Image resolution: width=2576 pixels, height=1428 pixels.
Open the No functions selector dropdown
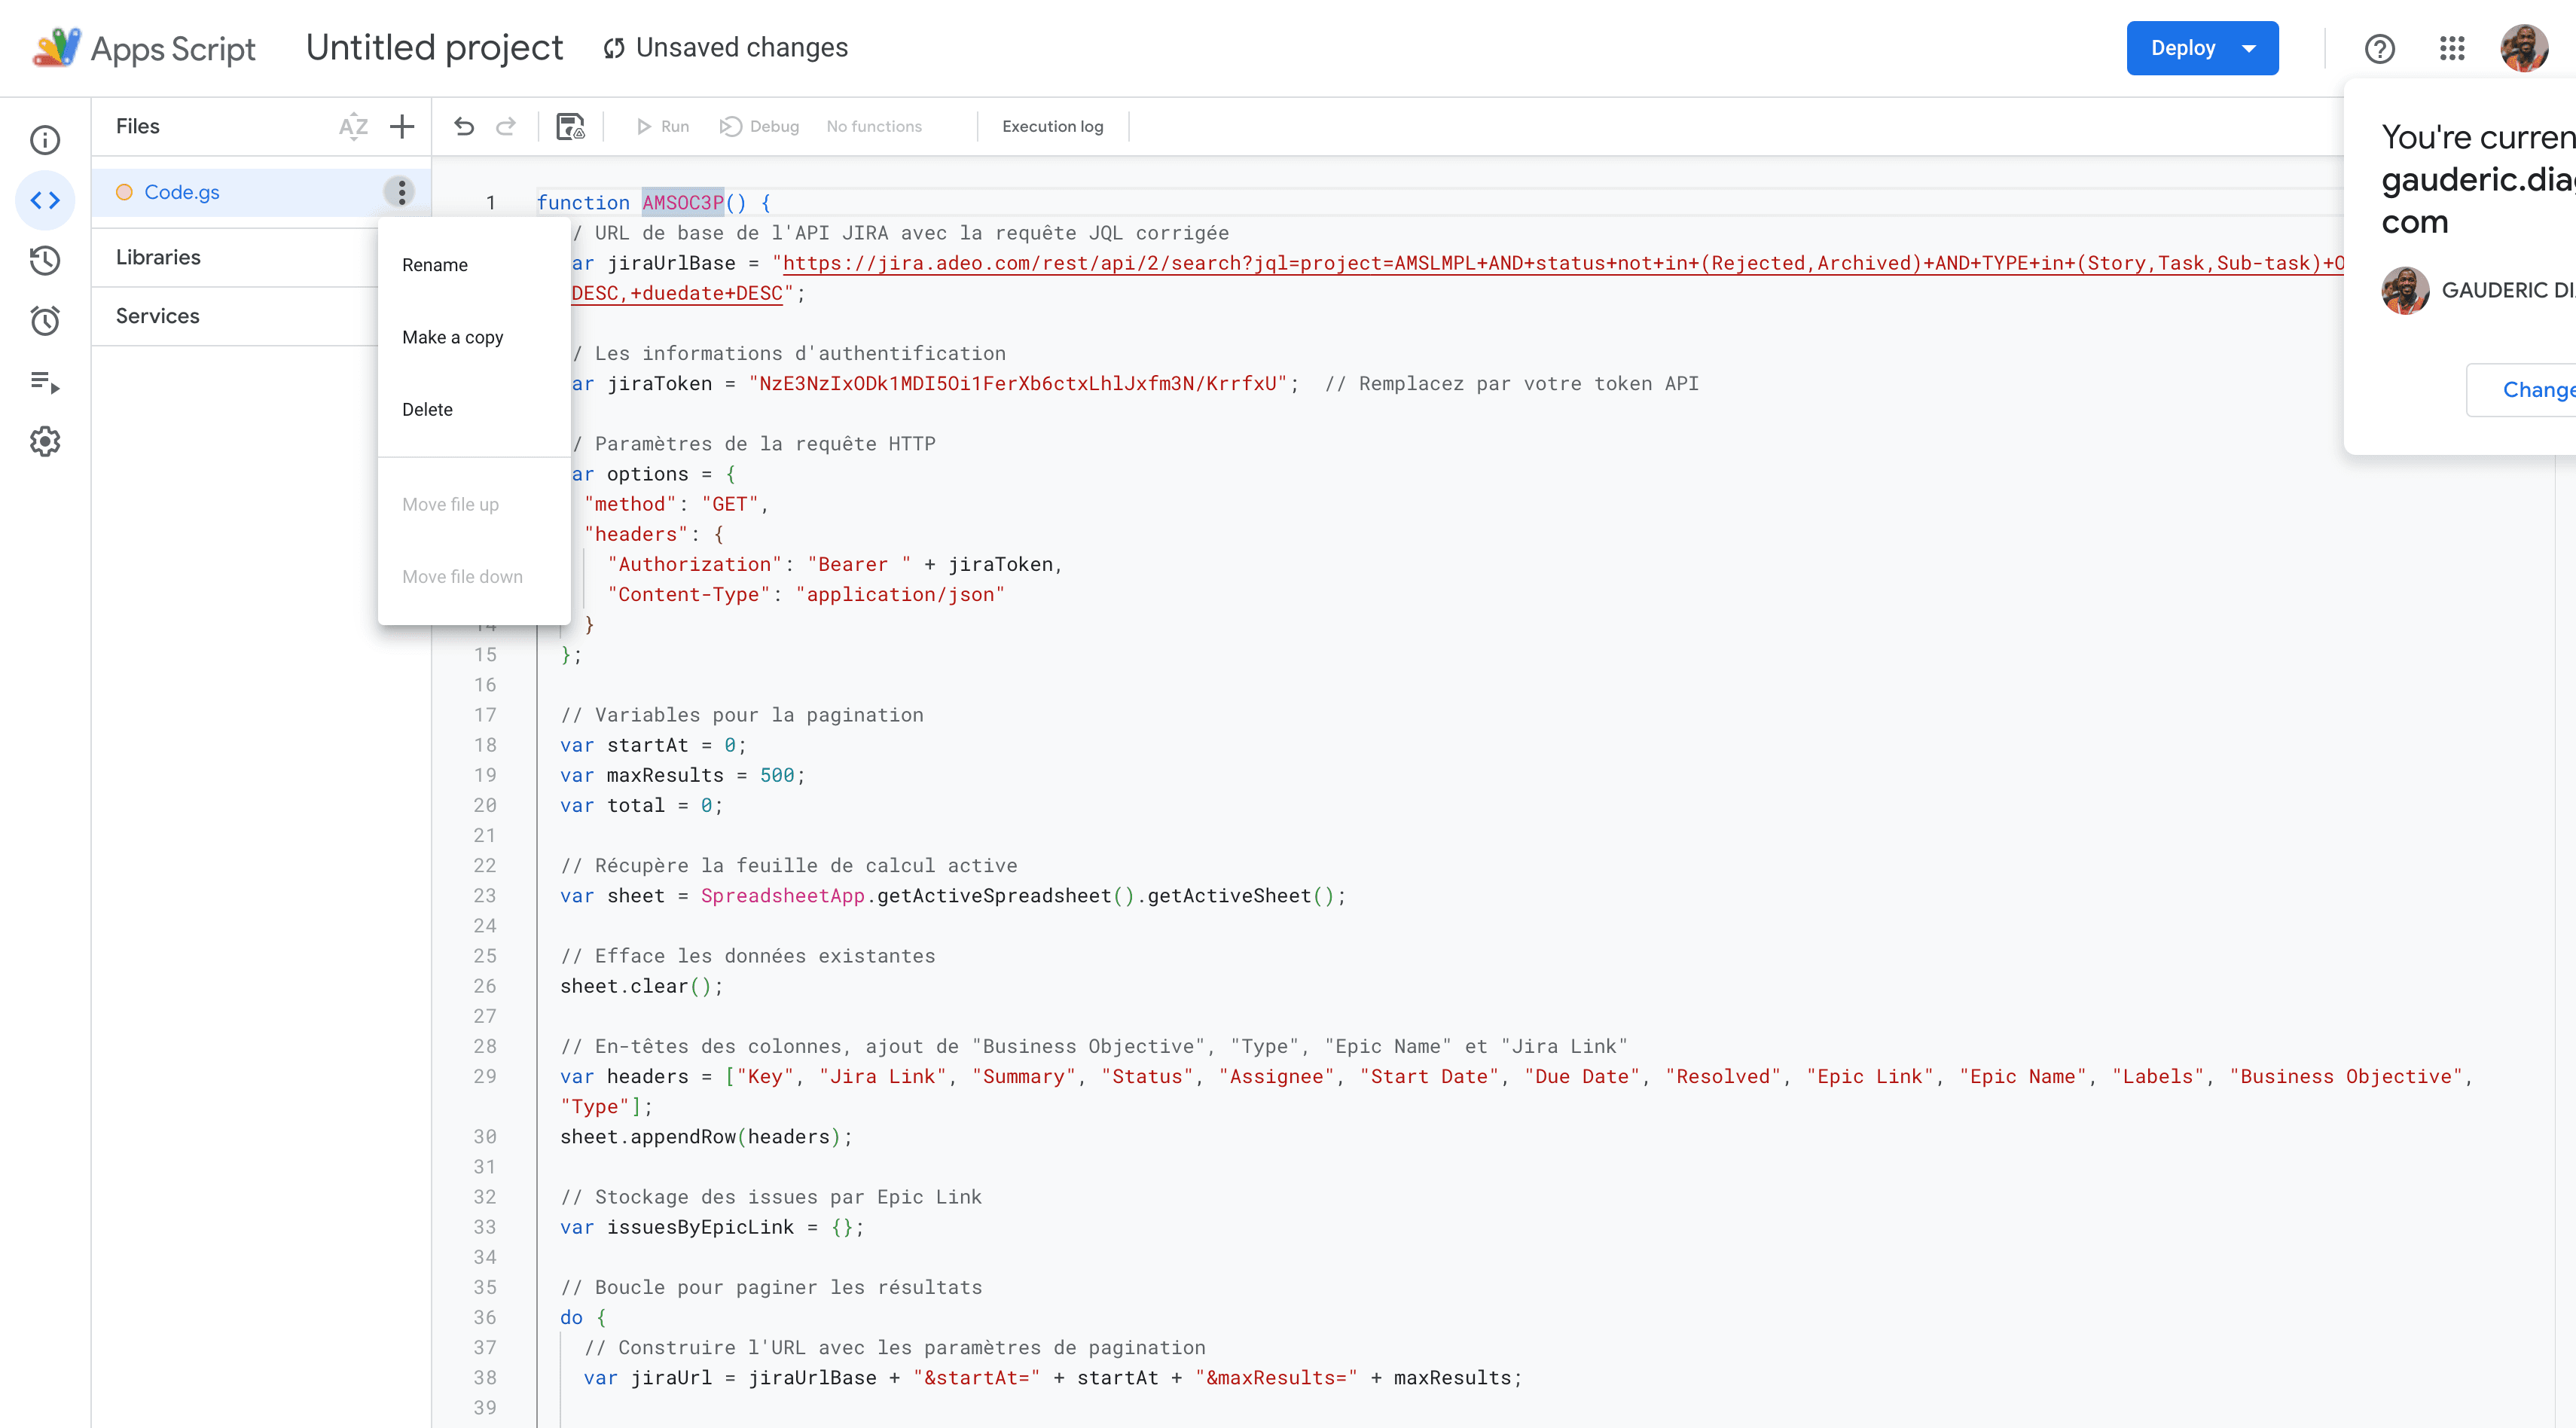point(874,127)
